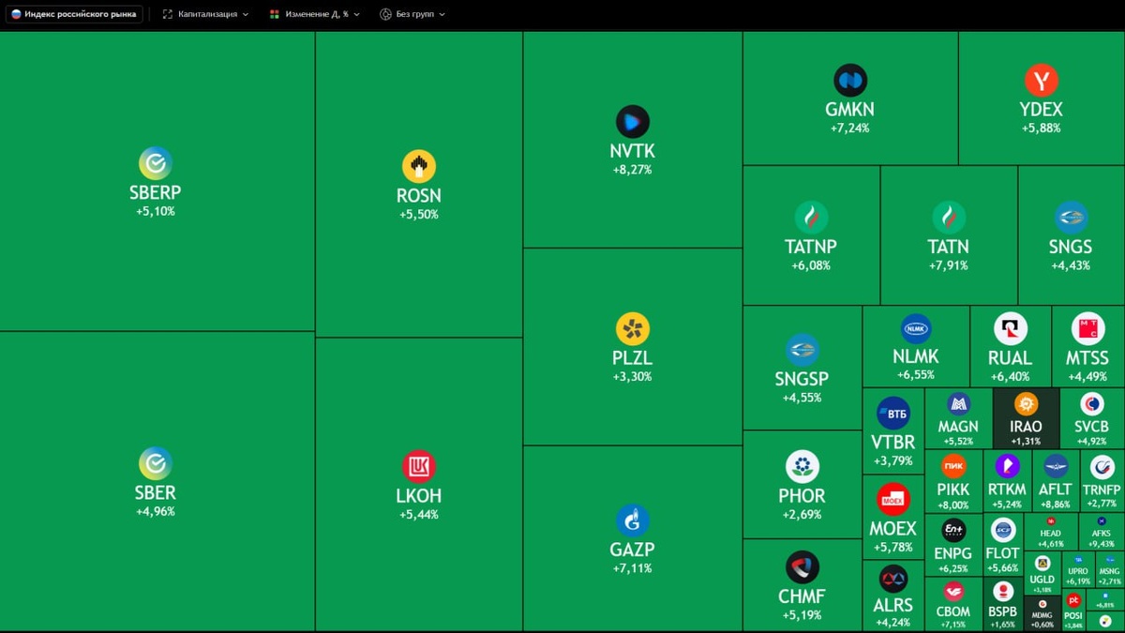This screenshot has height=633, width=1125.
Task: Click the BSPB bank logo
Action: tap(1002, 591)
